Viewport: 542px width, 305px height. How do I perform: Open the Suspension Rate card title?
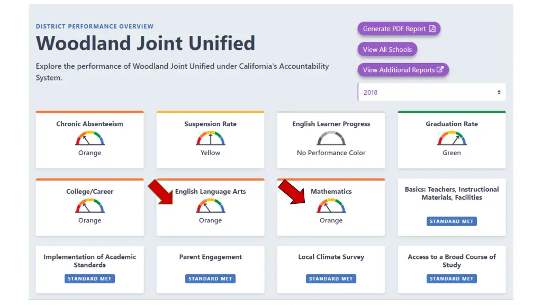pyautogui.click(x=210, y=124)
